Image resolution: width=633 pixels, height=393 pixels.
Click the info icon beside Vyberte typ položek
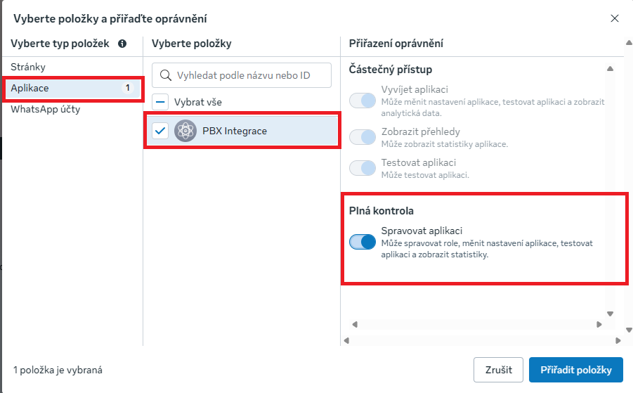coord(122,44)
